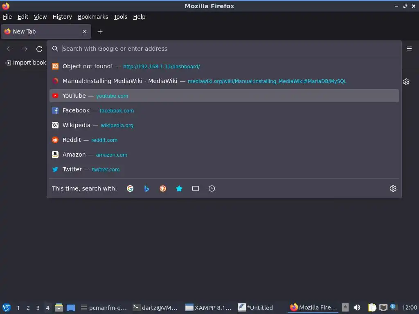Switch to XAMPP 8.1 taskbar window

pyautogui.click(x=208, y=307)
